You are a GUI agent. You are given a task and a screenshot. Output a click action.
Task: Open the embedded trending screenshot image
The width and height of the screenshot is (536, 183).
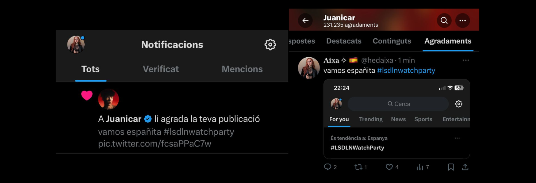397,119
